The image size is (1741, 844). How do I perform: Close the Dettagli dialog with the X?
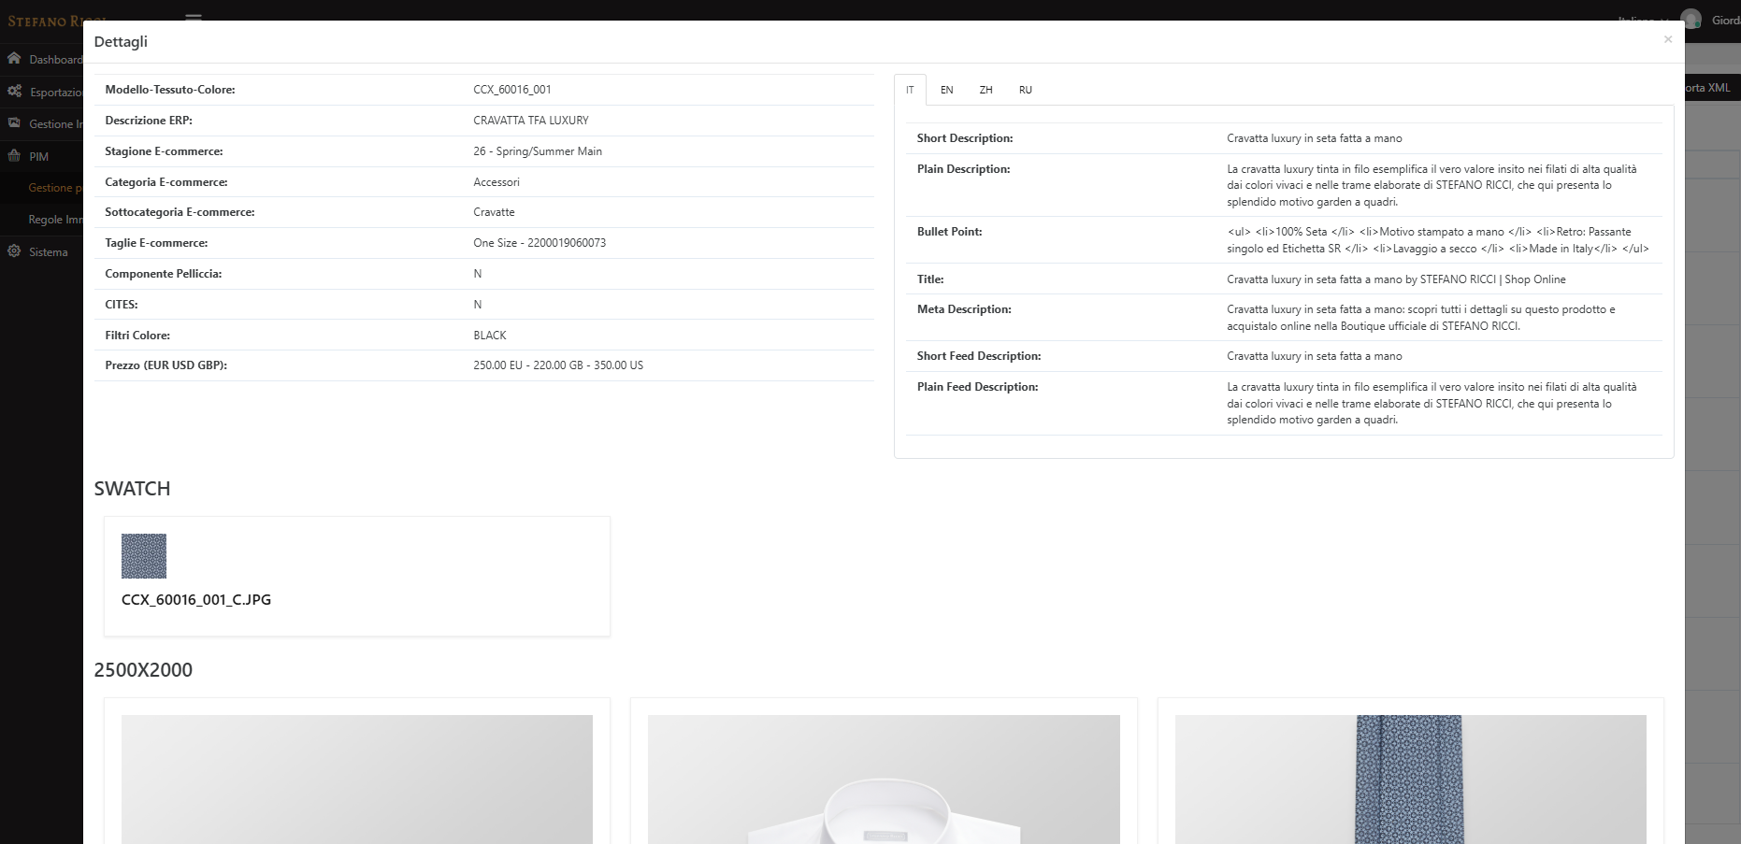[1668, 39]
